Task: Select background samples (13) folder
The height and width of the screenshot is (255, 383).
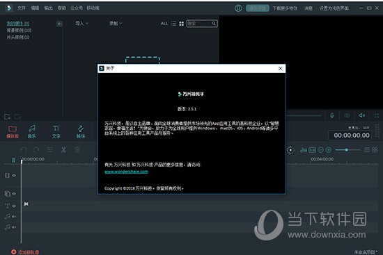Action: coord(19,31)
